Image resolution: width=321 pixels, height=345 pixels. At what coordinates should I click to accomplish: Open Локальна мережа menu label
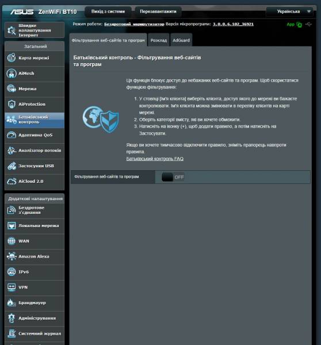click(39, 225)
